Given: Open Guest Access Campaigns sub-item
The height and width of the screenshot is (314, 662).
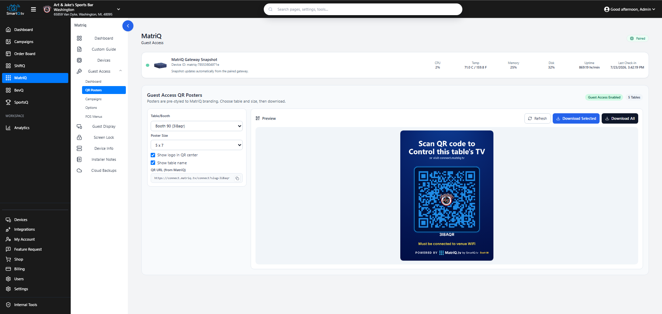Looking at the screenshot, I should click(x=104, y=99).
